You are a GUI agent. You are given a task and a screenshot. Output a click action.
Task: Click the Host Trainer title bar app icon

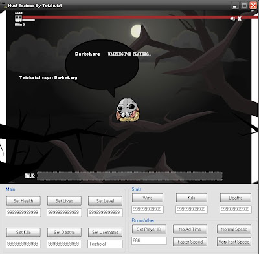pos(4,5)
